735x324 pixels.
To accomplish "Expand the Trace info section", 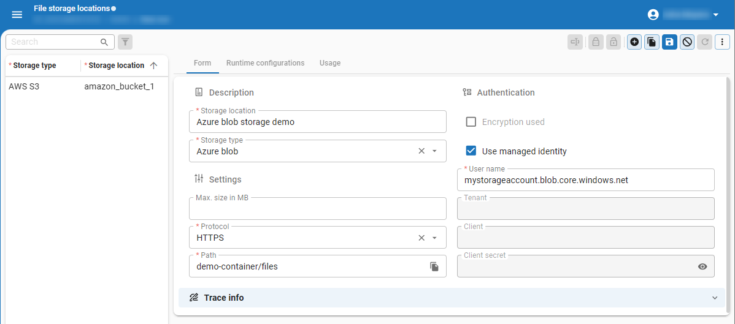I will click(714, 298).
